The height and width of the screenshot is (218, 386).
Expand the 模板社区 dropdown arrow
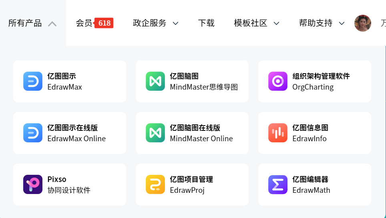[x=276, y=23]
